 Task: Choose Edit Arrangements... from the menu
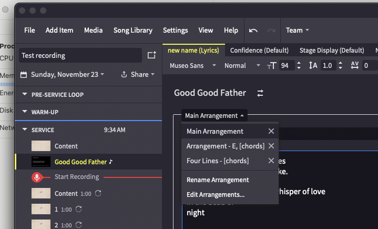[216, 194]
